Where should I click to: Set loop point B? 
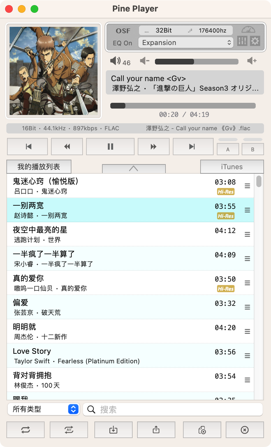point(253,149)
